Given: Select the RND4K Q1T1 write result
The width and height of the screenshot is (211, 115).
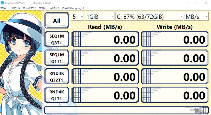Looking at the screenshot, I should (x=175, y=95).
